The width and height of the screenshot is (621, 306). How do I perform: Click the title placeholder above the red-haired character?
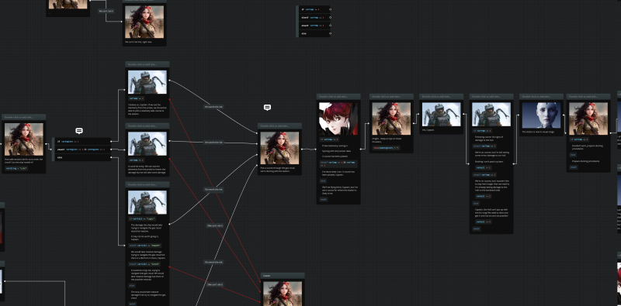(x=338, y=97)
